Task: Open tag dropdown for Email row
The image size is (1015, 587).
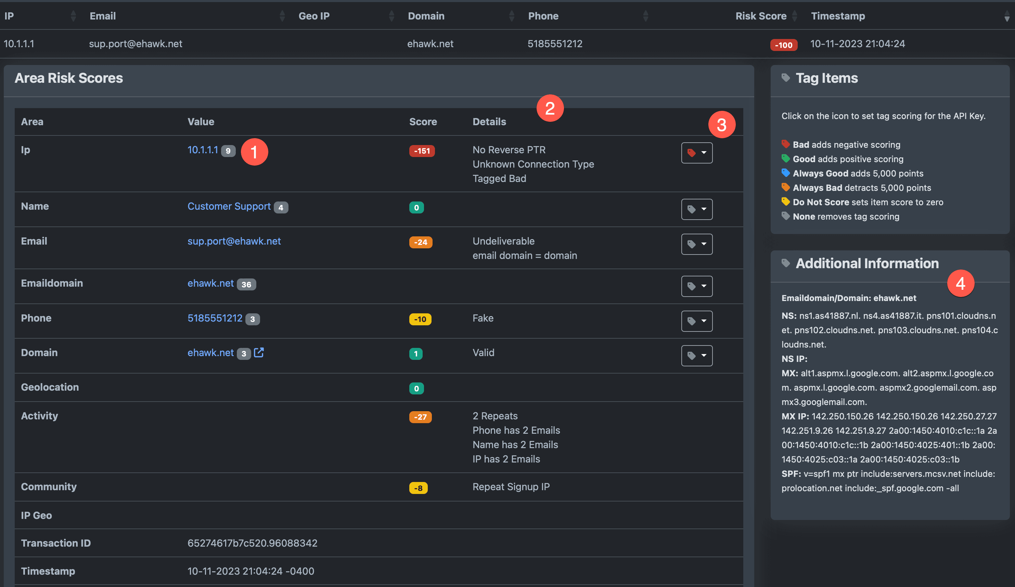Action: pyautogui.click(x=696, y=244)
